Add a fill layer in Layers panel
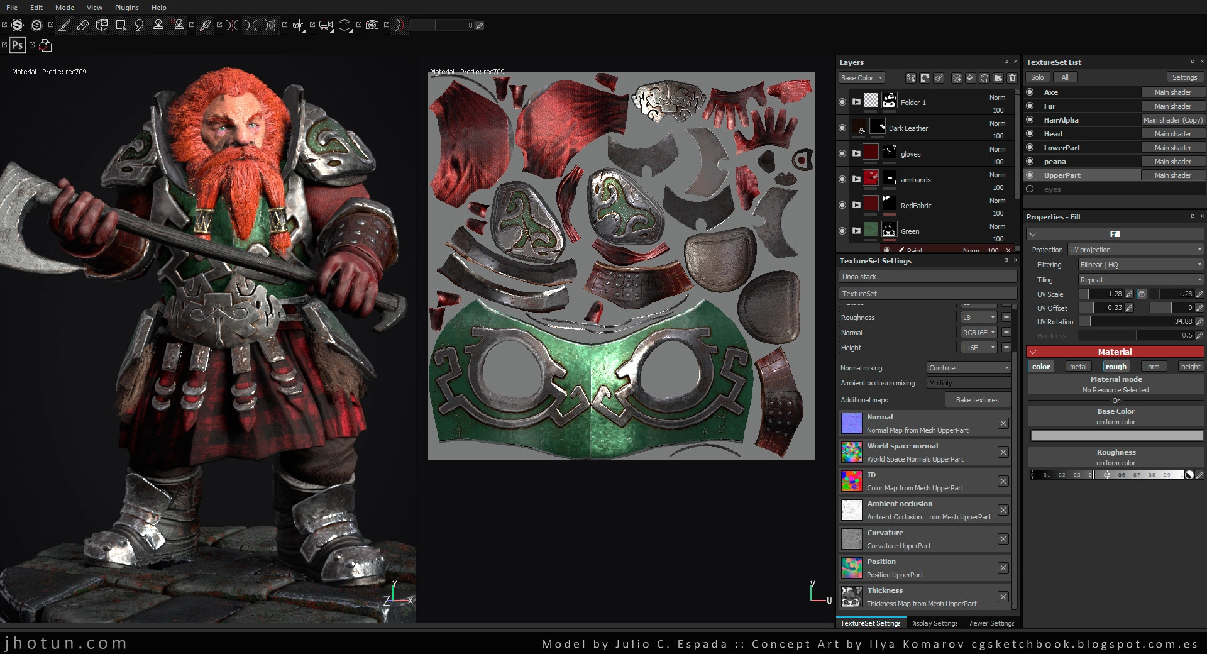 [x=971, y=78]
